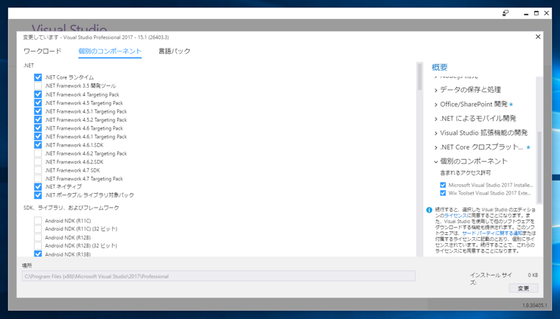Click the version number 1.9.30405.1

pos(534,306)
